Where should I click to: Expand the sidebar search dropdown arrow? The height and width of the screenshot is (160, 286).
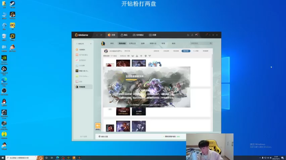[91, 44]
